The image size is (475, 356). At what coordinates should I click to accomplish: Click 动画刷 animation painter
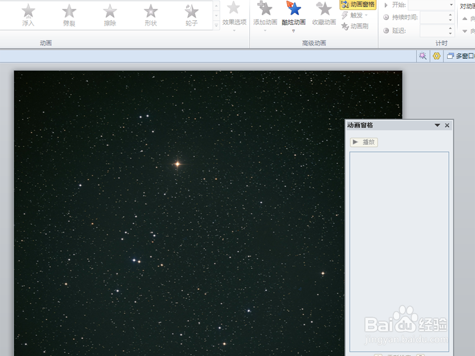pyautogui.click(x=354, y=26)
